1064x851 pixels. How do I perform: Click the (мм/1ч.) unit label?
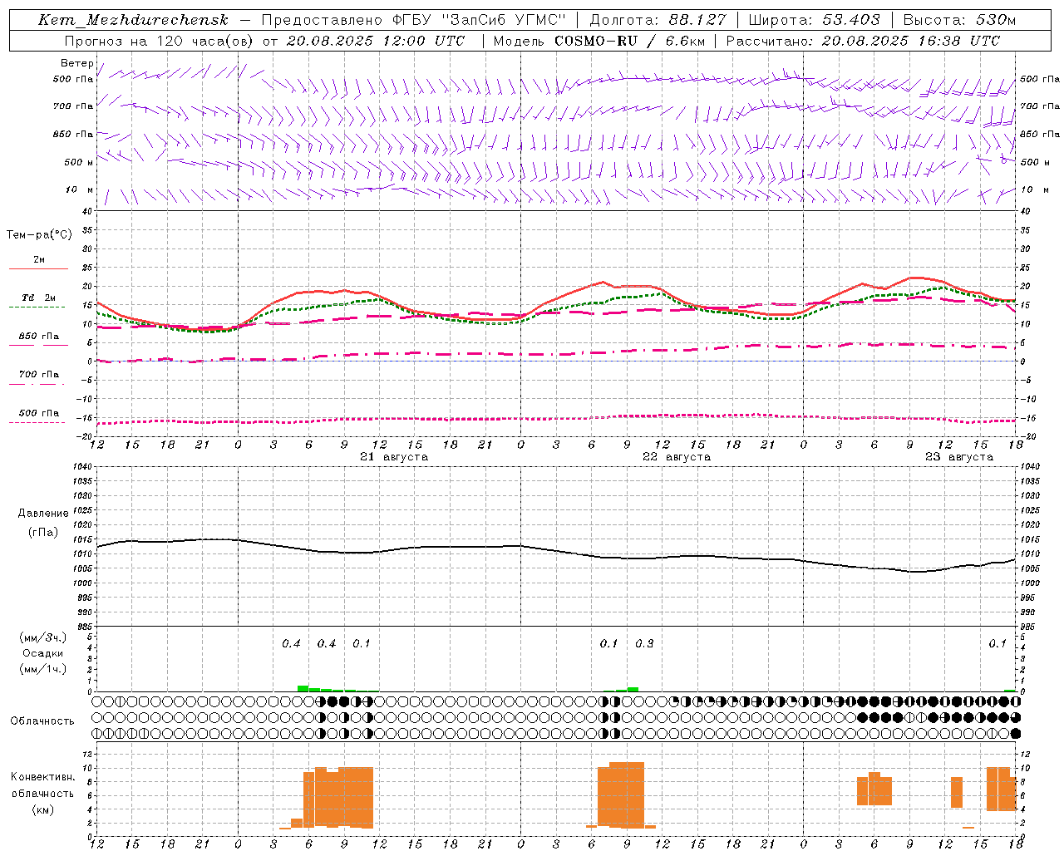(x=43, y=669)
